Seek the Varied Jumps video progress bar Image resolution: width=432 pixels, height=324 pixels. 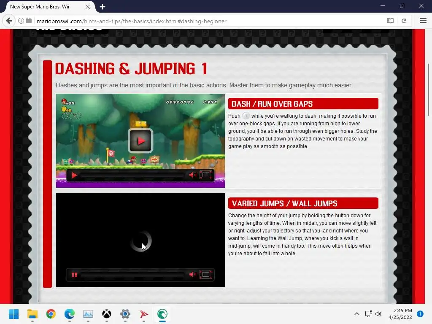132,275
